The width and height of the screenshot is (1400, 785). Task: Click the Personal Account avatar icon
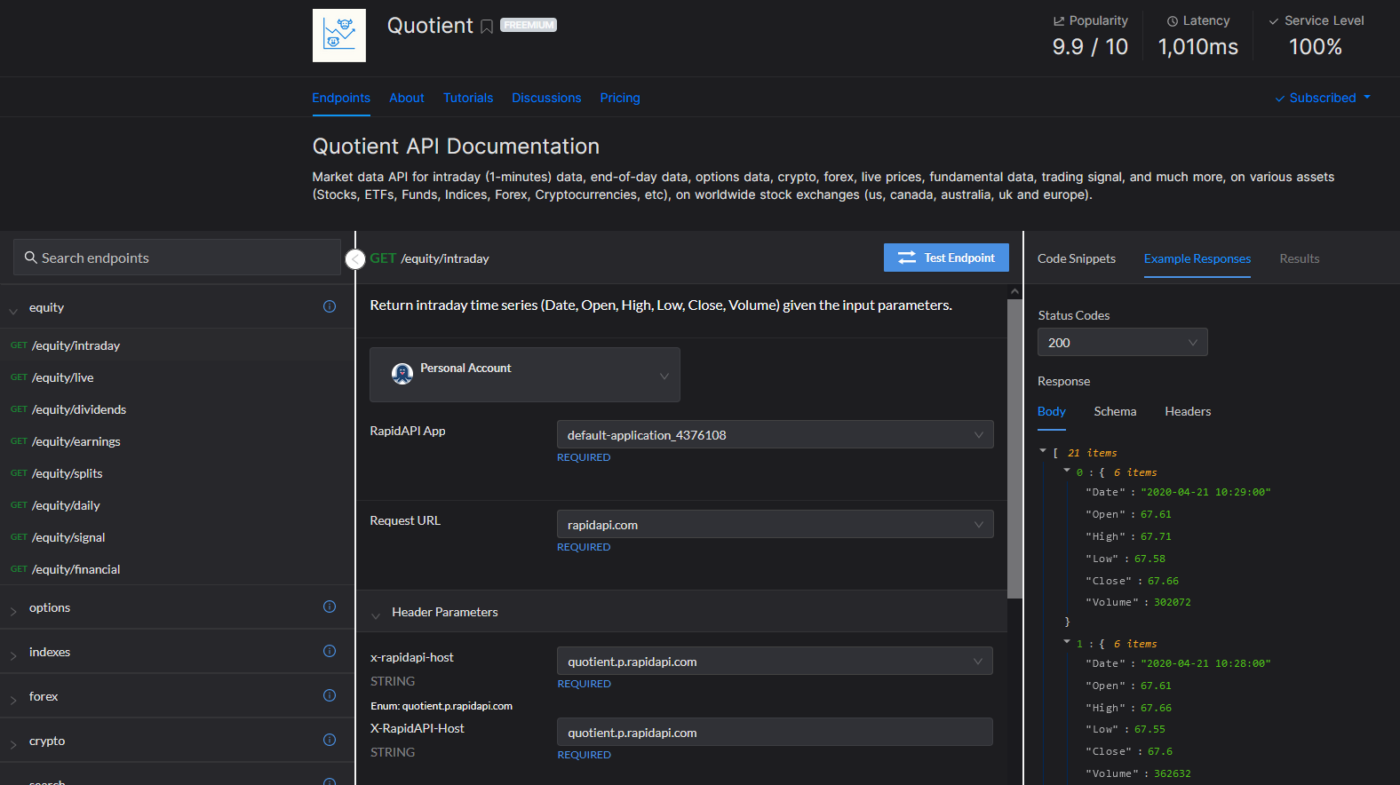[402, 374]
